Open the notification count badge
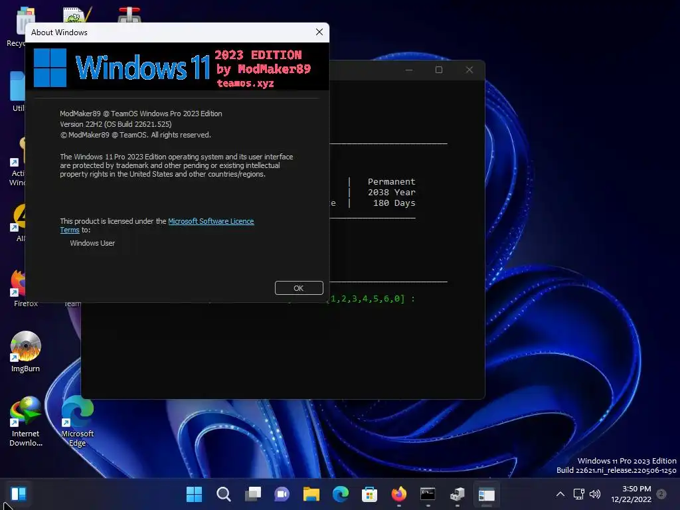The width and height of the screenshot is (680, 510). click(661, 494)
